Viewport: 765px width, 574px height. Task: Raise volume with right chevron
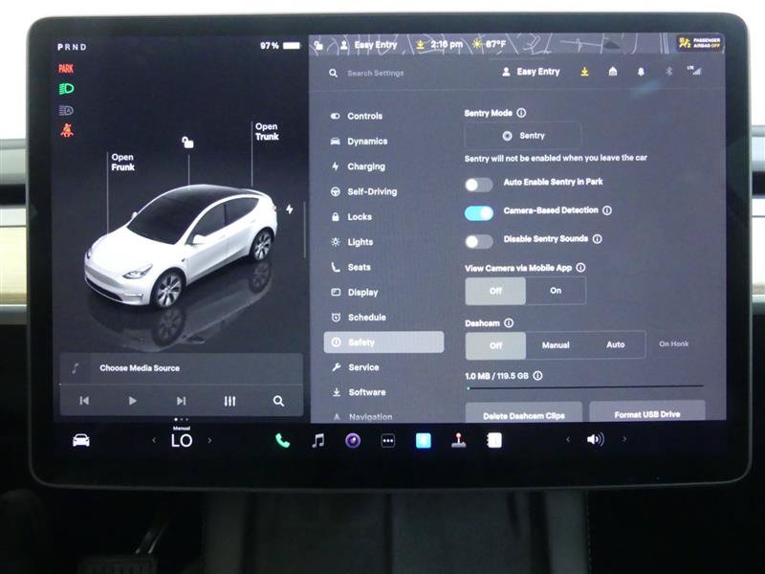(x=624, y=439)
